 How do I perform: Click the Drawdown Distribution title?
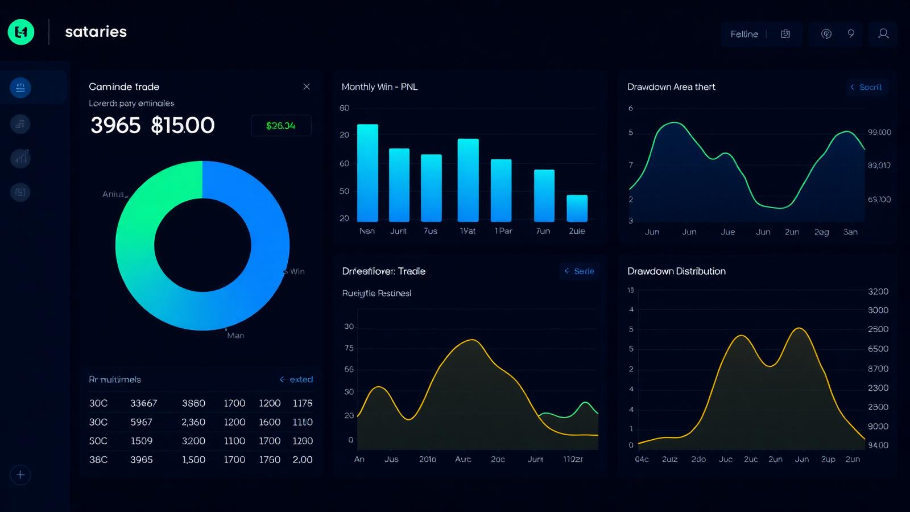coord(676,271)
